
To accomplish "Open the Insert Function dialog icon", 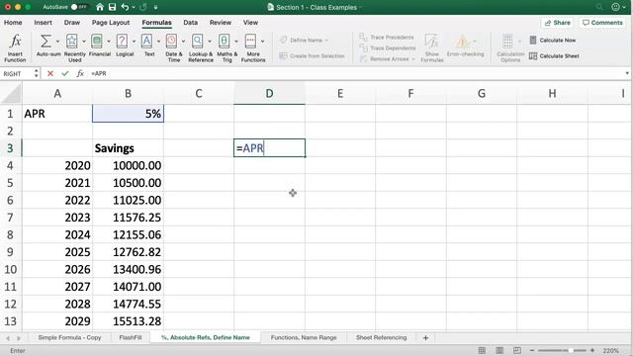I will pos(15,41).
